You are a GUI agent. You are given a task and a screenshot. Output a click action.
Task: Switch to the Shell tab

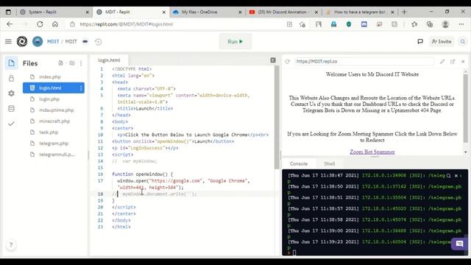329,163
